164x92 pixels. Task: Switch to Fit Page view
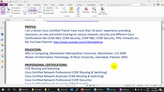32,8
